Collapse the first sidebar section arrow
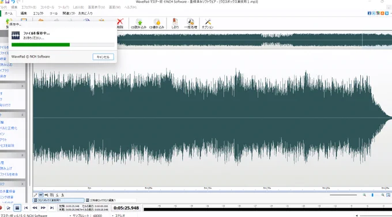The height and width of the screenshot is (217, 392). (22, 86)
